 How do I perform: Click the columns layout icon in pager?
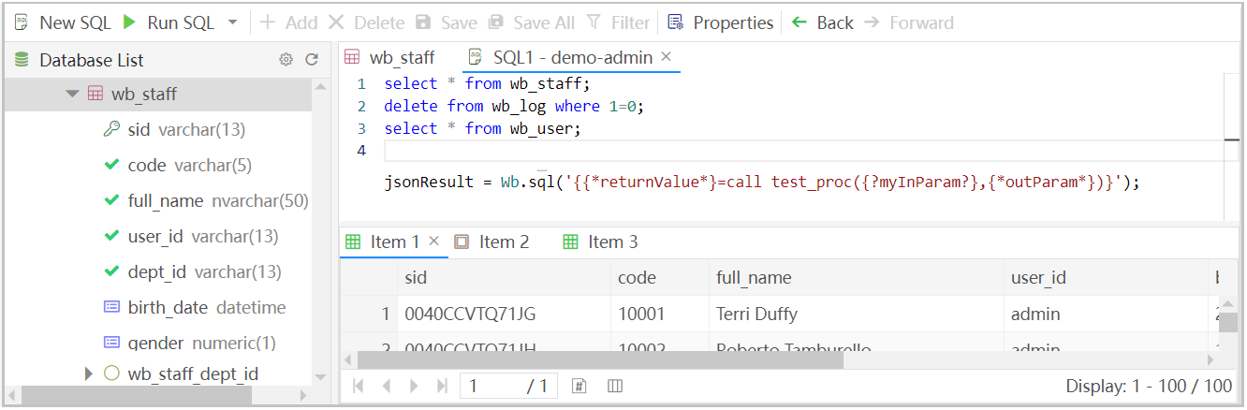[x=615, y=386]
